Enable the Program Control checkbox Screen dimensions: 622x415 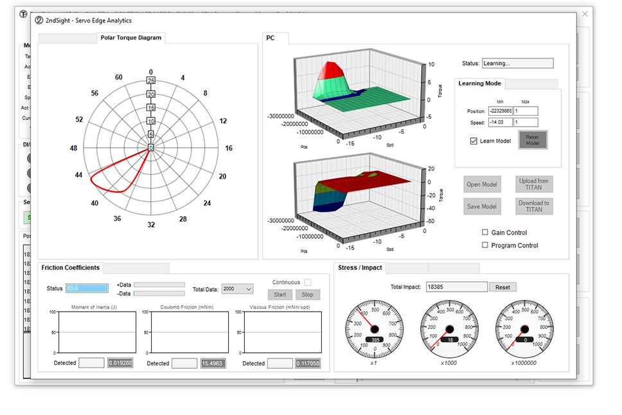click(485, 245)
